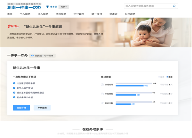Open the 切换 region switch dropdown

(64, 6)
